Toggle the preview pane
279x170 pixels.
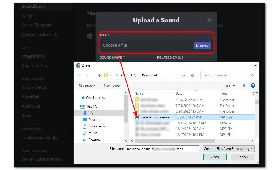[243, 86]
